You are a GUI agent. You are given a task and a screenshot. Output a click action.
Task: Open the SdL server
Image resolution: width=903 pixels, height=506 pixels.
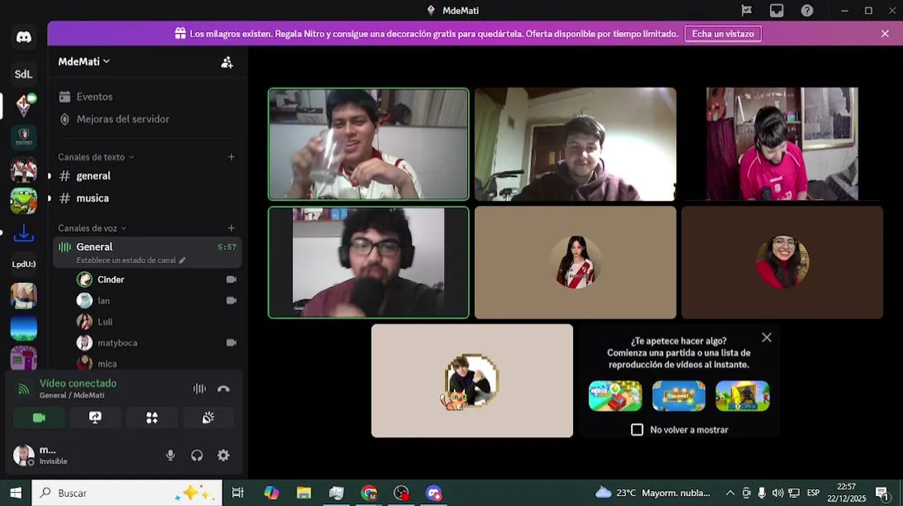(24, 74)
